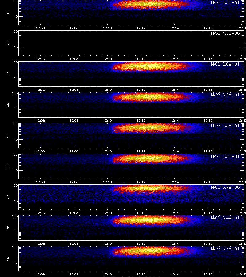Click the '10' y-axis label of panel 4R
Image resolution: width=246 pixels, height=277 pixels.
coord(16,109)
